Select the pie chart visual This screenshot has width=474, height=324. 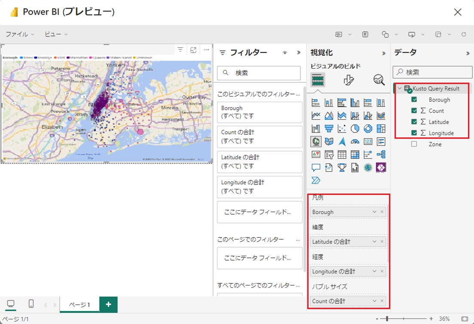tap(355, 128)
